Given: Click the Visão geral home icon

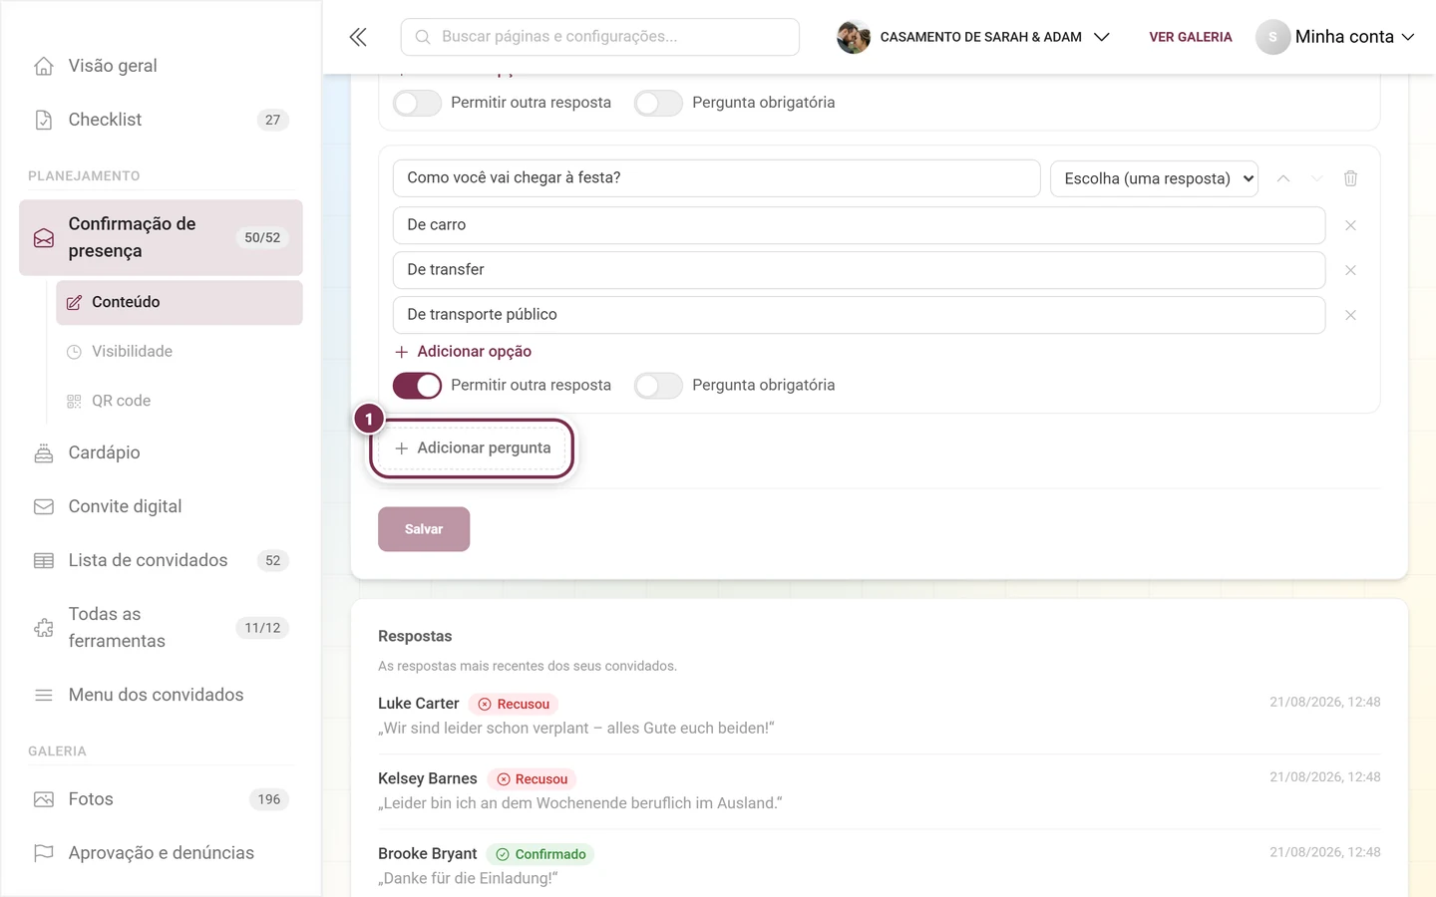Looking at the screenshot, I should pyautogui.click(x=44, y=66).
